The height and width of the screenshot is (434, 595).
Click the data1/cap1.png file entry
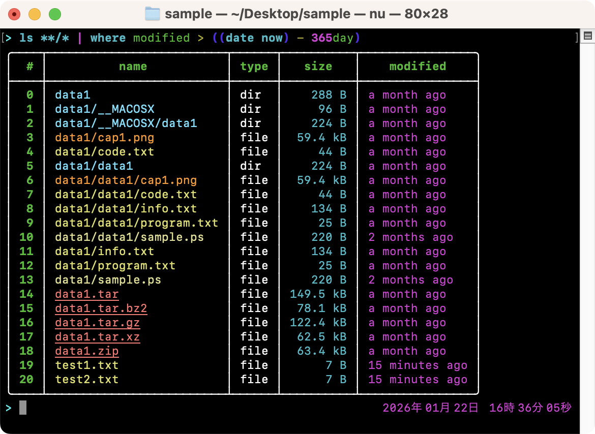pos(104,138)
